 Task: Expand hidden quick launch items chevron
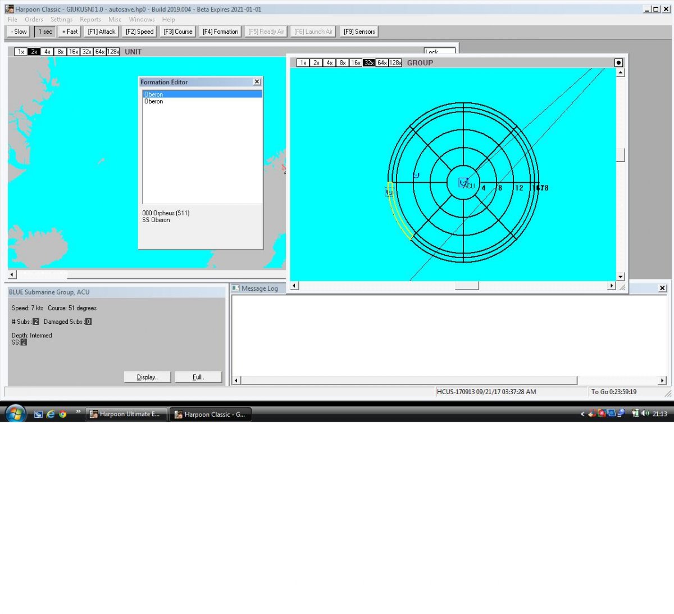[78, 412]
